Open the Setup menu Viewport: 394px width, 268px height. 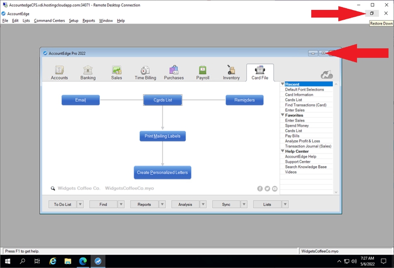73,21
